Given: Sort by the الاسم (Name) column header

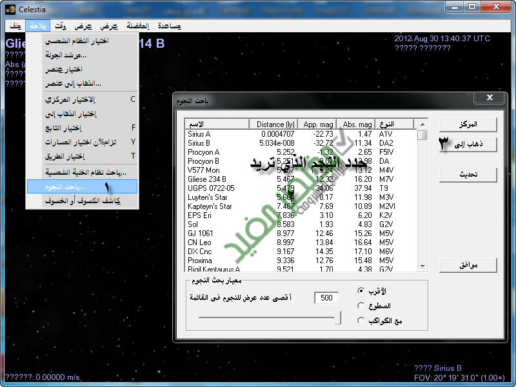Looking at the screenshot, I should pos(217,124).
